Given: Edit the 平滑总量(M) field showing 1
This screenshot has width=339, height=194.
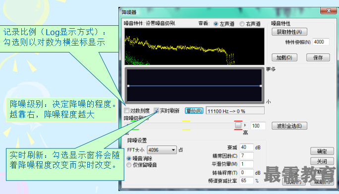Looking at the screenshot, I should [x=246, y=164].
